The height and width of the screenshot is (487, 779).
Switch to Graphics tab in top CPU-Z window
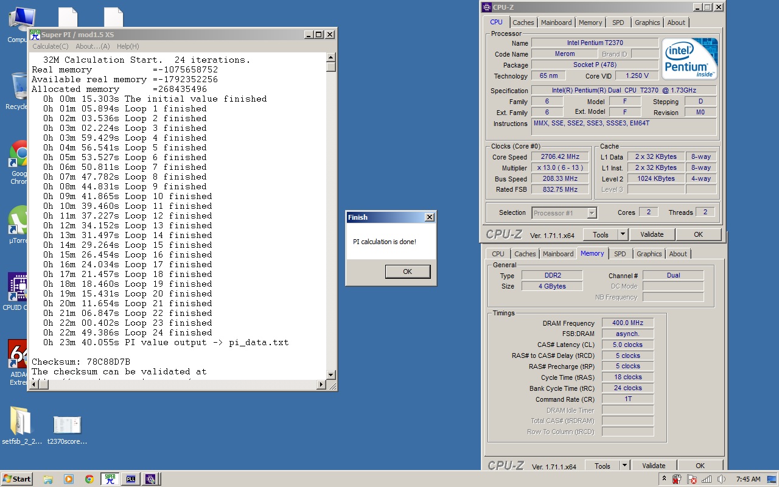[647, 23]
